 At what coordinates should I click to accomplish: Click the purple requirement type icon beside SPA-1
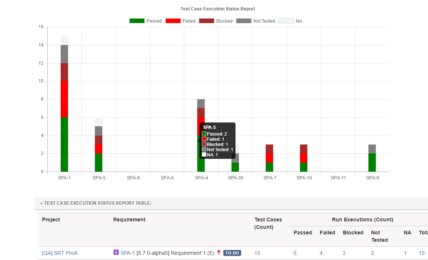point(116,253)
